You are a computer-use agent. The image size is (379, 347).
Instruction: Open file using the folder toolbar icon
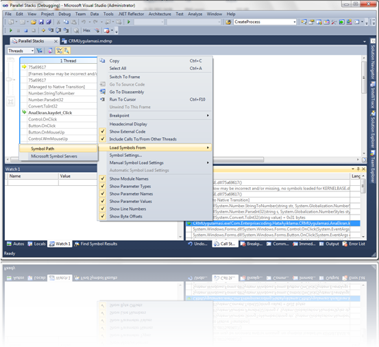tap(34, 22)
